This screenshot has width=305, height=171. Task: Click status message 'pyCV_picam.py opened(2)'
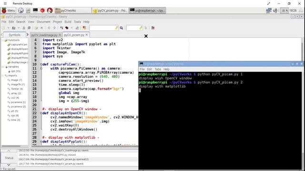pyautogui.click(x=54, y=160)
